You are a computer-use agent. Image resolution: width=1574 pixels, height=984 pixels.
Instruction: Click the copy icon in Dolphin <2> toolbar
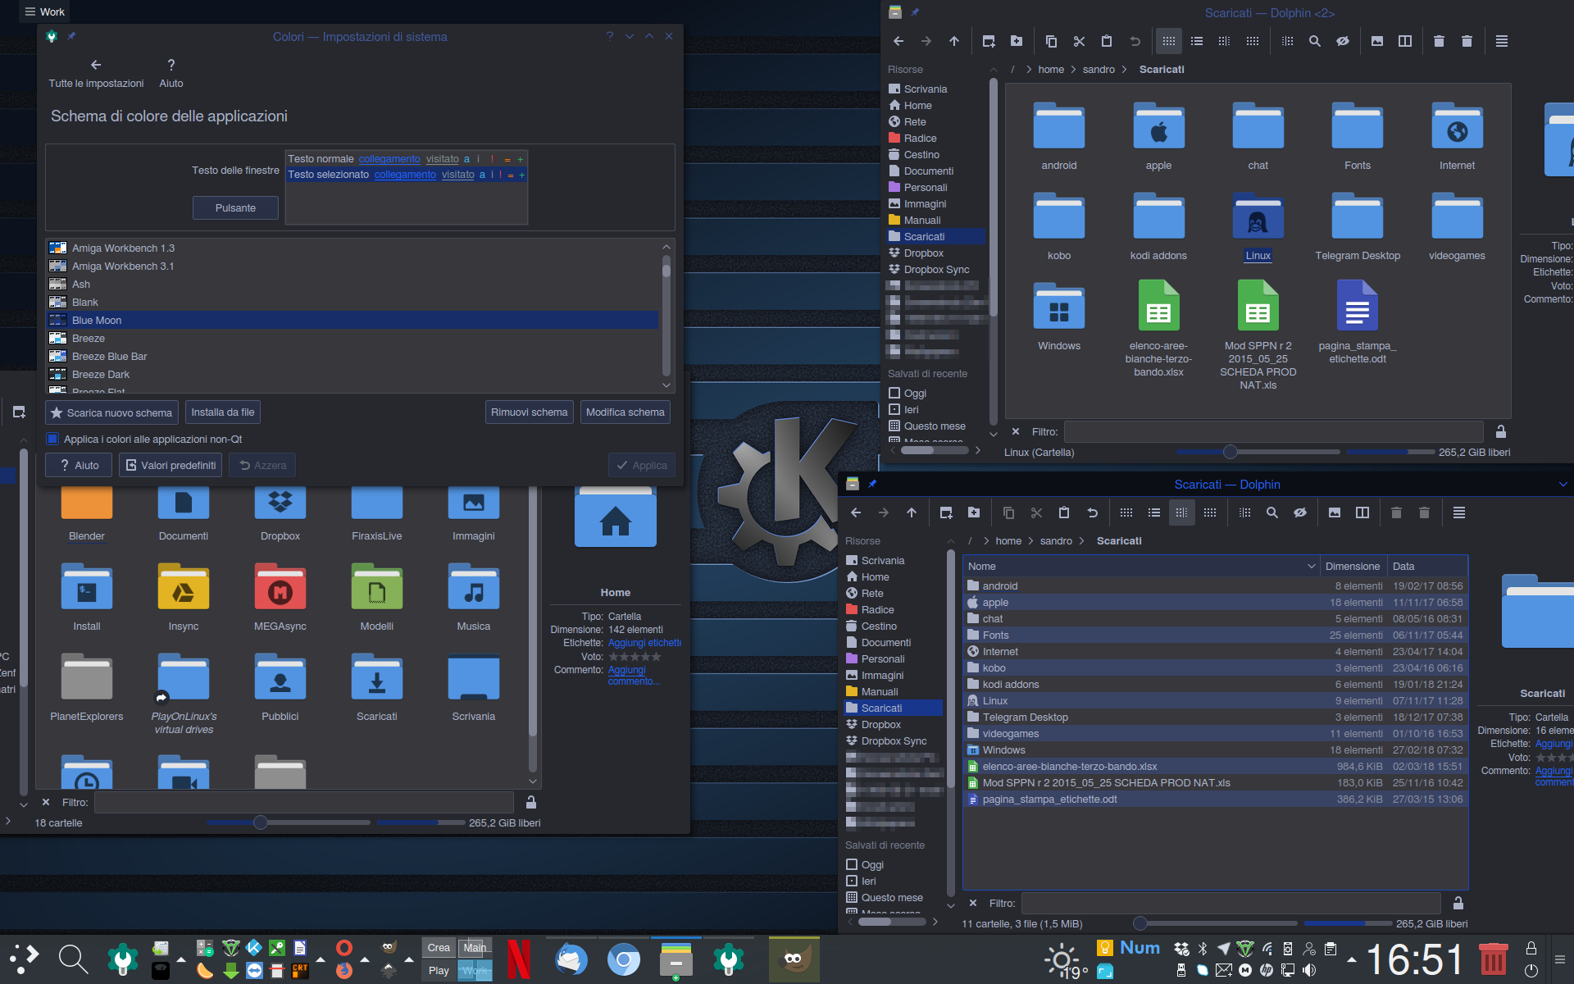pos(1051,41)
